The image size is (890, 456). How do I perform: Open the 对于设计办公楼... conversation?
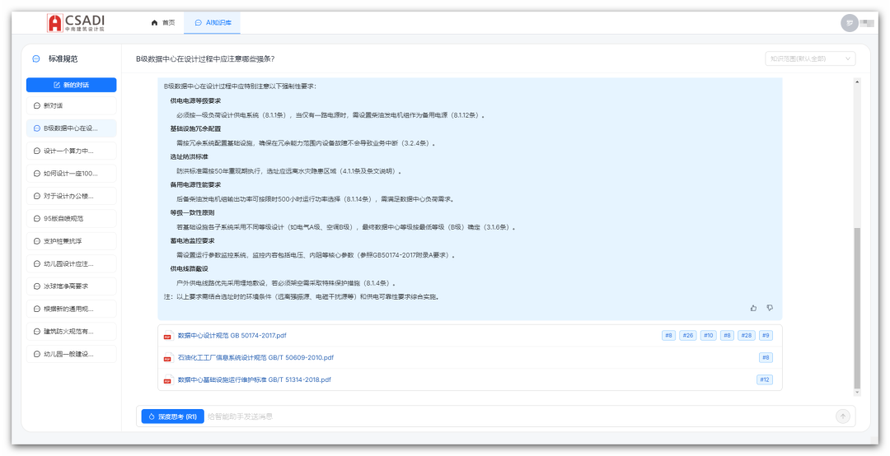tap(72, 196)
